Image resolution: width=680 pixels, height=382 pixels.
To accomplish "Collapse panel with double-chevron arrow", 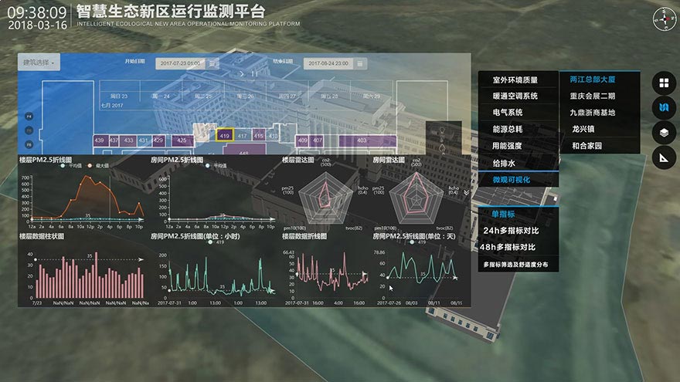I will (466, 192).
